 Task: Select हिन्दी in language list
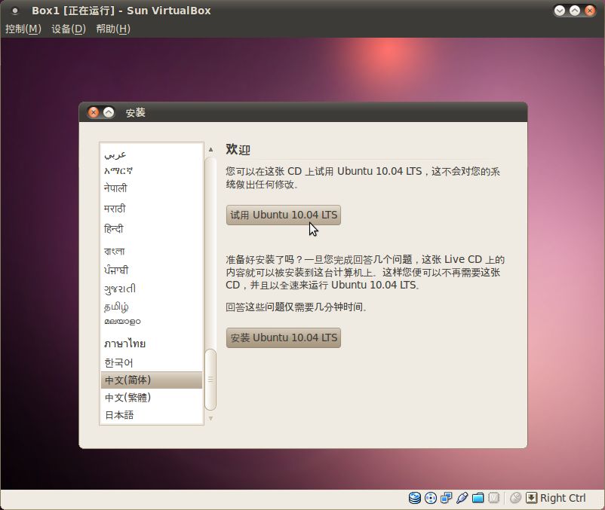[x=151, y=229]
